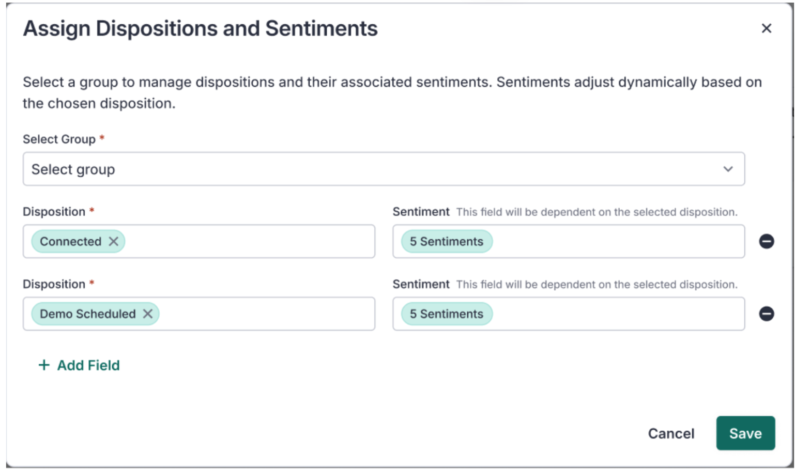Click the 5 Sentiments chip for Demo Scheduled
Screen dimensions: 795x469
click(x=447, y=314)
